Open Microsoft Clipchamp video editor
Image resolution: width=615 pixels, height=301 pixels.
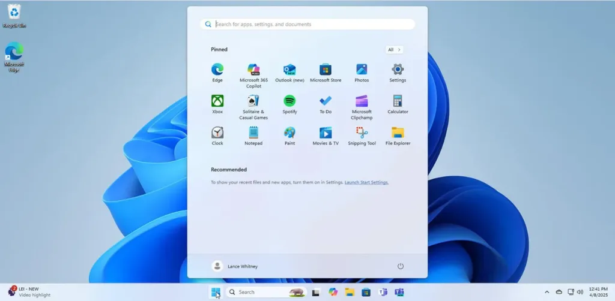(x=362, y=101)
